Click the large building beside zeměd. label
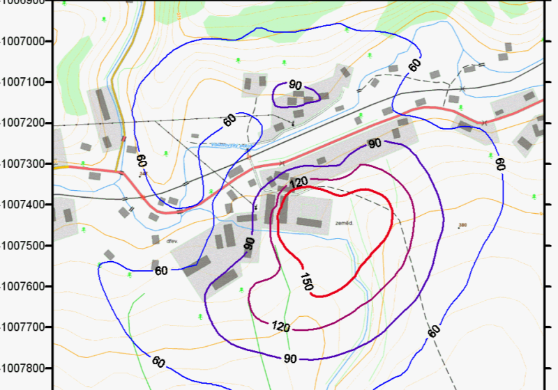Image resolution: width=558 pixels, height=390 pixels. [306, 212]
